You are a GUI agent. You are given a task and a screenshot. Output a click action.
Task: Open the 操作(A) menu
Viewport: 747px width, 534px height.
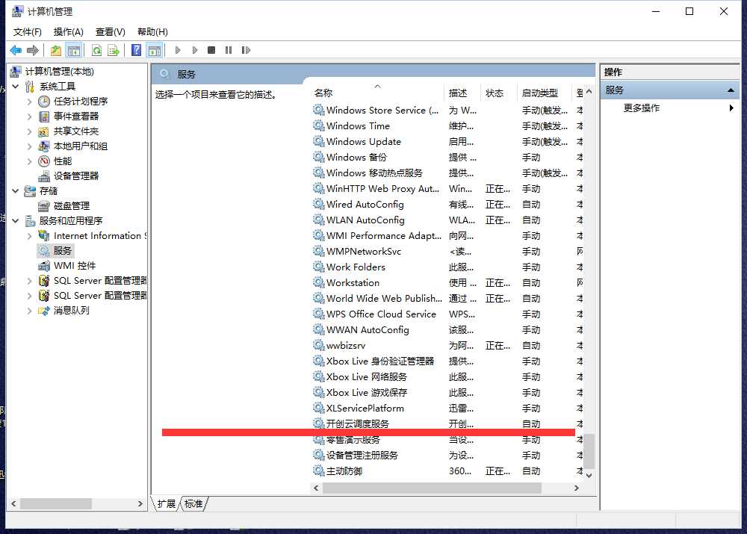click(x=69, y=32)
